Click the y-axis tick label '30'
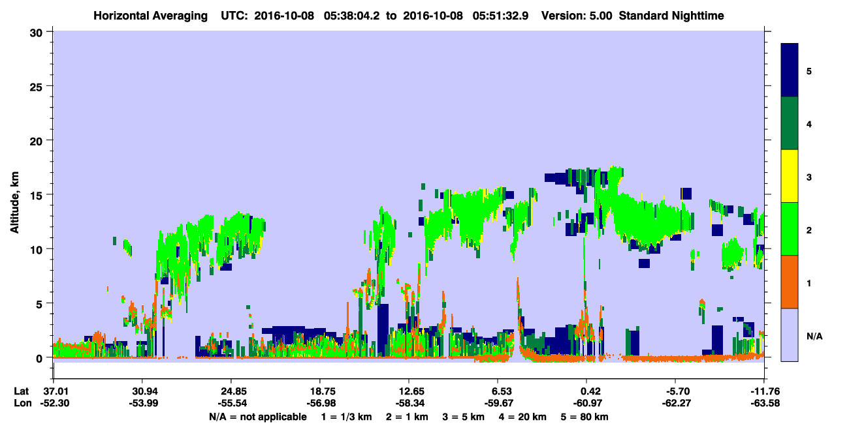This screenshot has height=435, width=849. coord(38,32)
